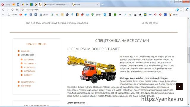190x107 pixels.
Task: Open the red chain link bookmark
Action: (x=83, y=15)
